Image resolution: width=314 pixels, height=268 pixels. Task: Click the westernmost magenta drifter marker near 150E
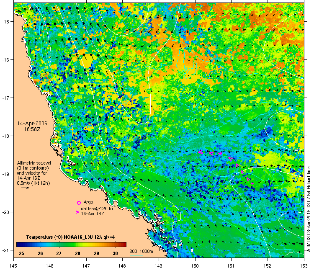click(201, 152)
